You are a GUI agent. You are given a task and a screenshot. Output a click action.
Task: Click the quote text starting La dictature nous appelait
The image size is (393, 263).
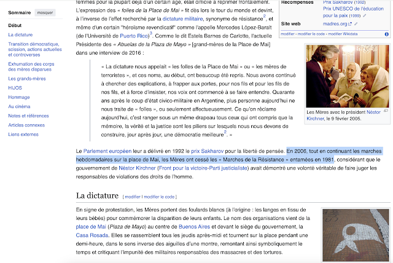(198, 101)
